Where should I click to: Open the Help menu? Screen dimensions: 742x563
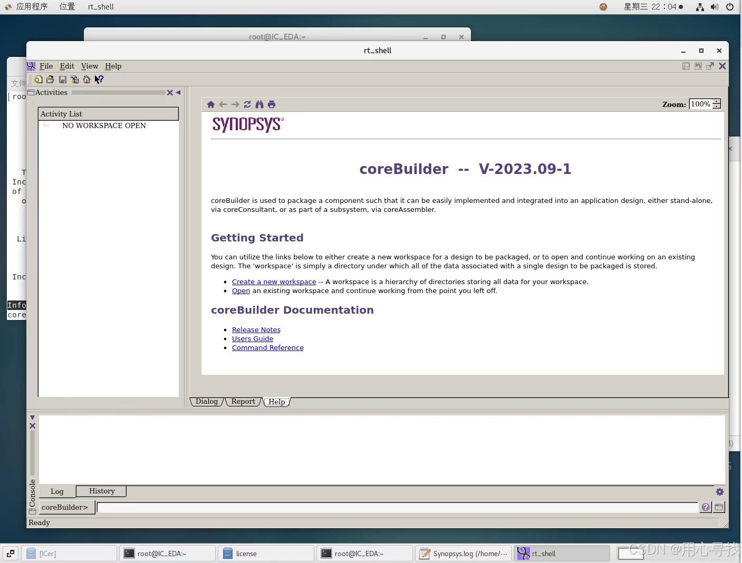(113, 66)
